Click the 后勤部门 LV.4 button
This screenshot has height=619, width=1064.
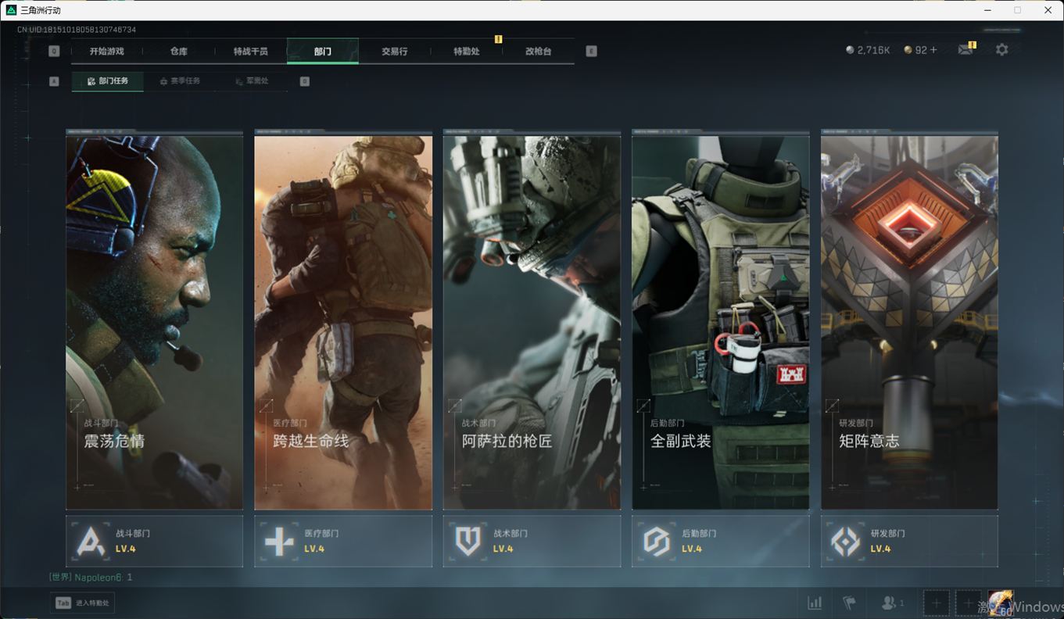point(720,541)
